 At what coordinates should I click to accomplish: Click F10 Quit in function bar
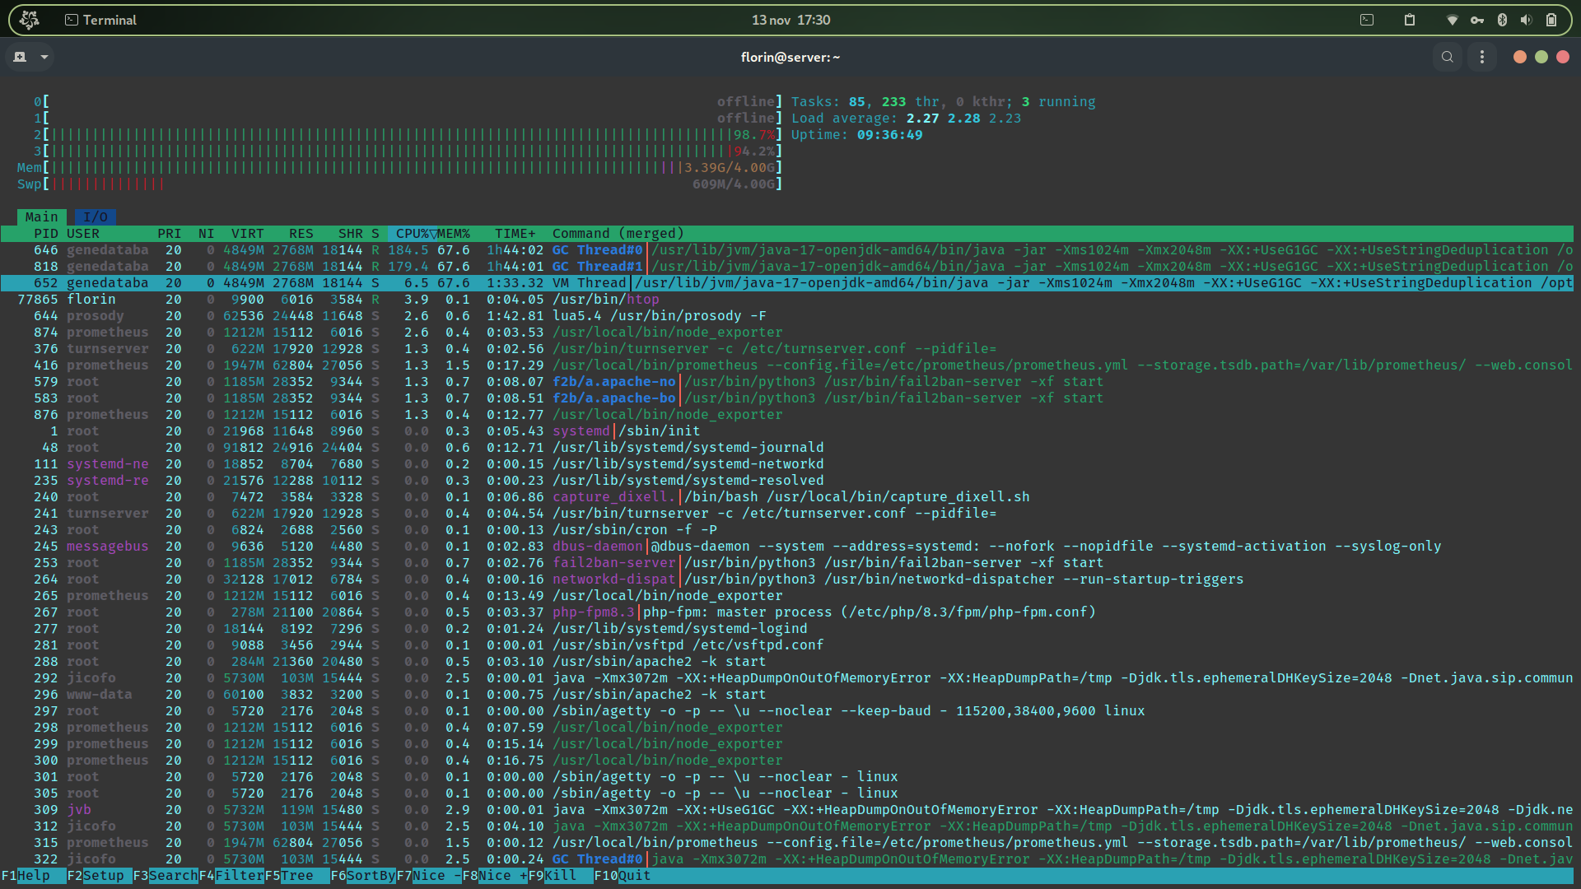coord(623,876)
